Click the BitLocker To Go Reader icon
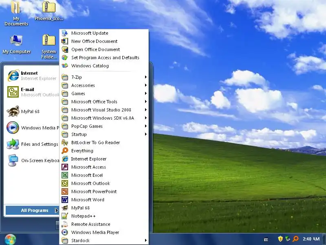Image resolution: width=326 pixels, height=245 pixels. click(x=65, y=143)
